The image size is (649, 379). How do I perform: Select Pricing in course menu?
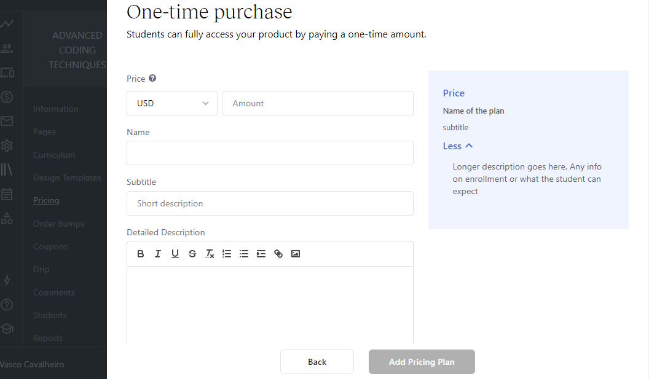tap(46, 200)
